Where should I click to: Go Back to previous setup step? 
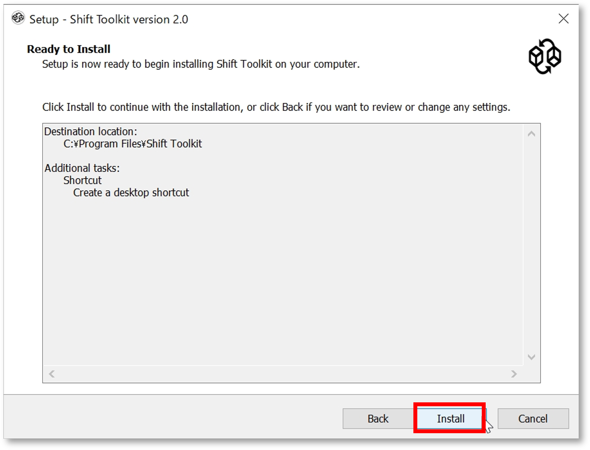click(378, 419)
